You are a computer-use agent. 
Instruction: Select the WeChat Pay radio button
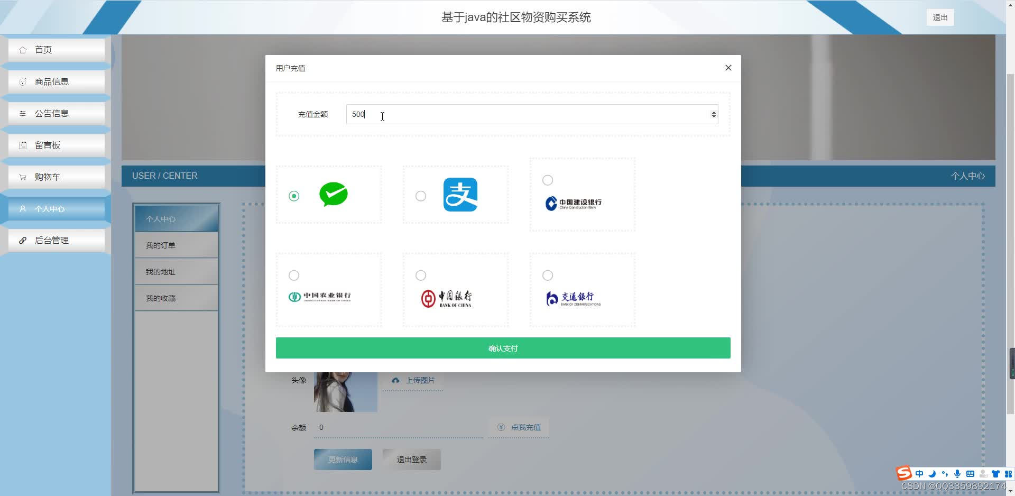294,196
